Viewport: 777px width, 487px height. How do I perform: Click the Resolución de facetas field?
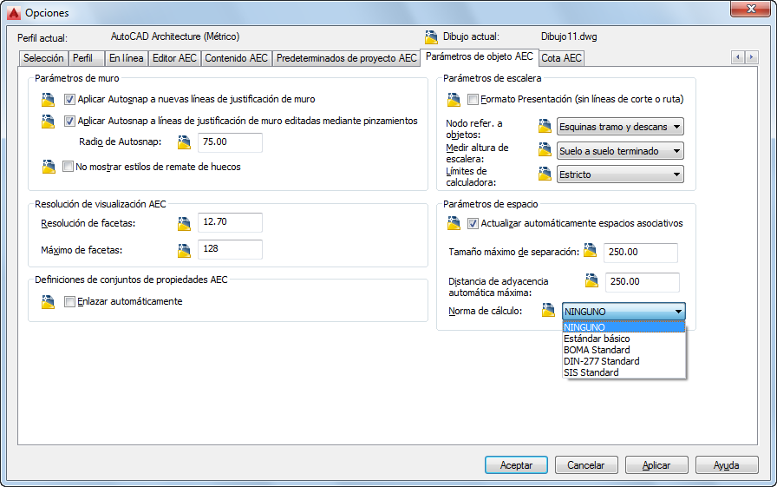[x=230, y=222]
